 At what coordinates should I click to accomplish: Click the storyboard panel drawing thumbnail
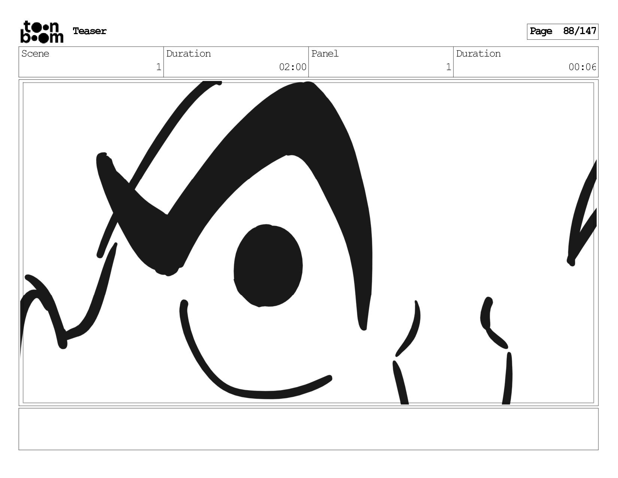click(x=309, y=243)
